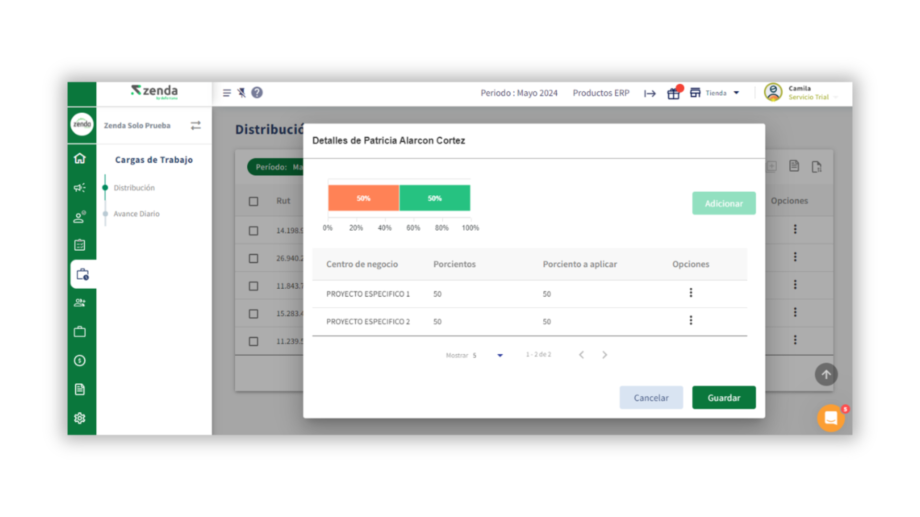Click the Centro de negocio column header
The height and width of the screenshot is (517, 920).
362,264
